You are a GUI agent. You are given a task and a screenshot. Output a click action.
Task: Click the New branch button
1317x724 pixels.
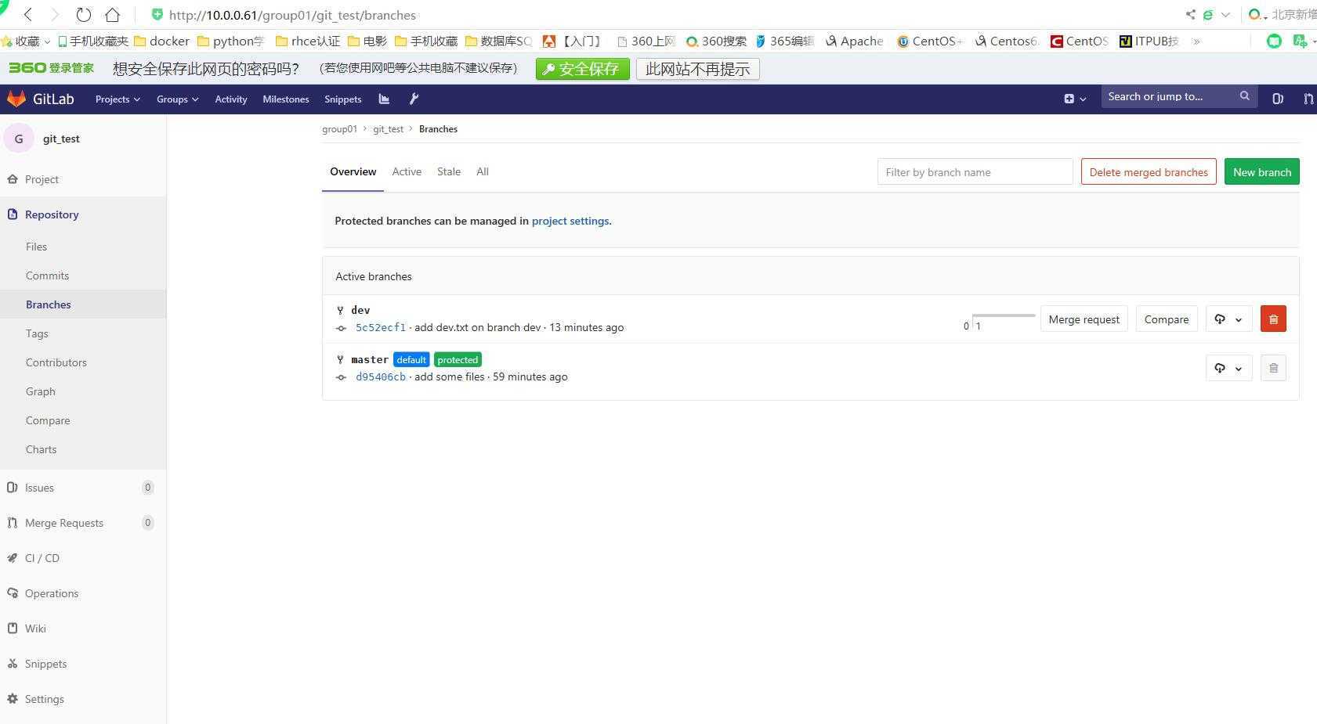pyautogui.click(x=1261, y=172)
